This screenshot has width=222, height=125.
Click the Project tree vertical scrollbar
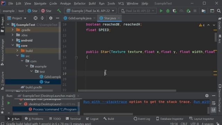pos(60,41)
